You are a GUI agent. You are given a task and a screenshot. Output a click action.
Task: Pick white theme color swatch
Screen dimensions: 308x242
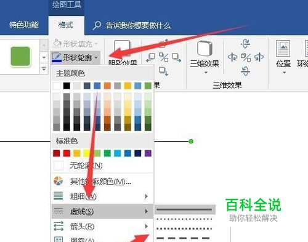coord(57,86)
